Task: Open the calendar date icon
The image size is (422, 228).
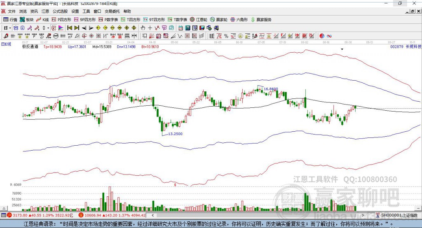Action: 181,28
